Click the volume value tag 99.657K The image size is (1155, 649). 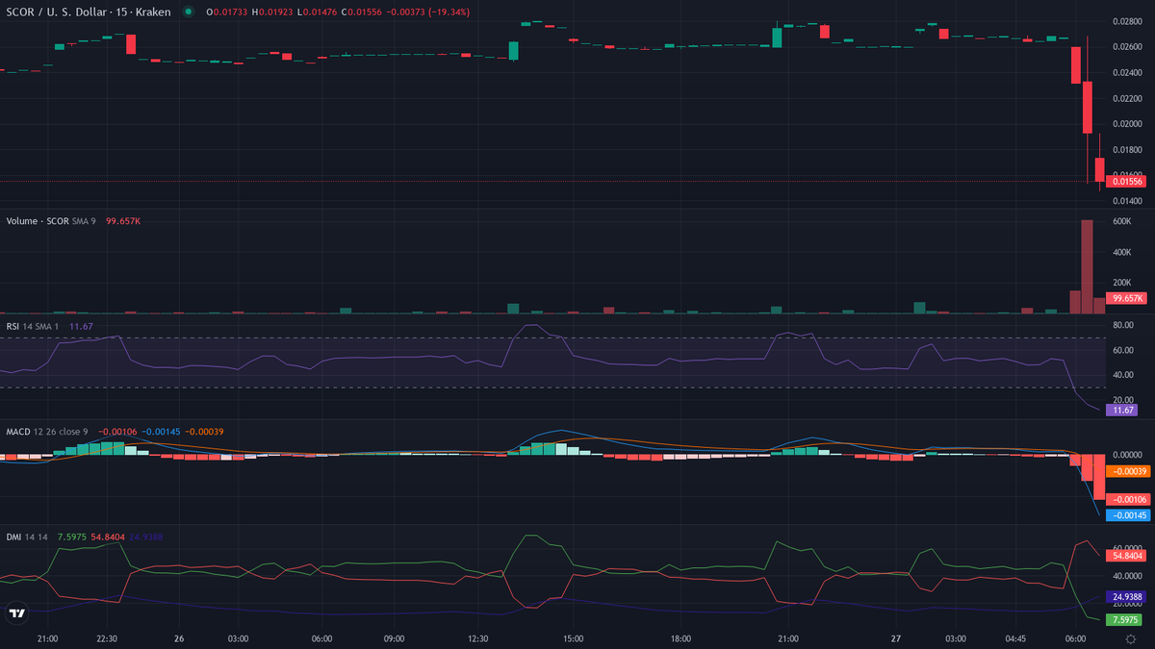point(1127,298)
